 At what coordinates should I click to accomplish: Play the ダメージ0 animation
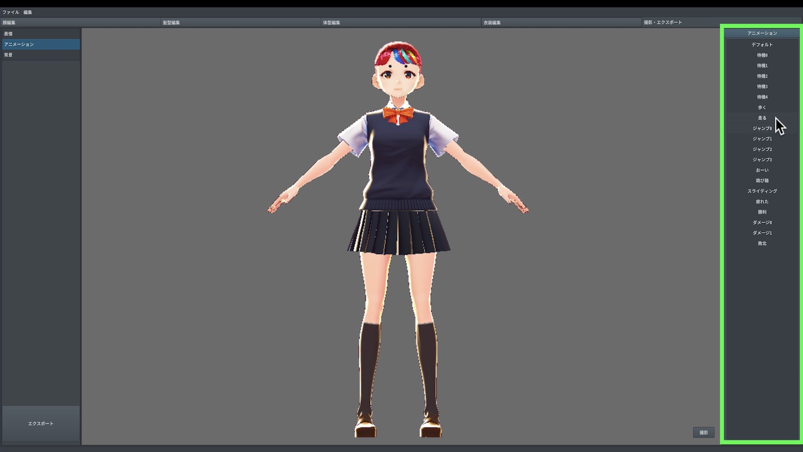(762, 222)
